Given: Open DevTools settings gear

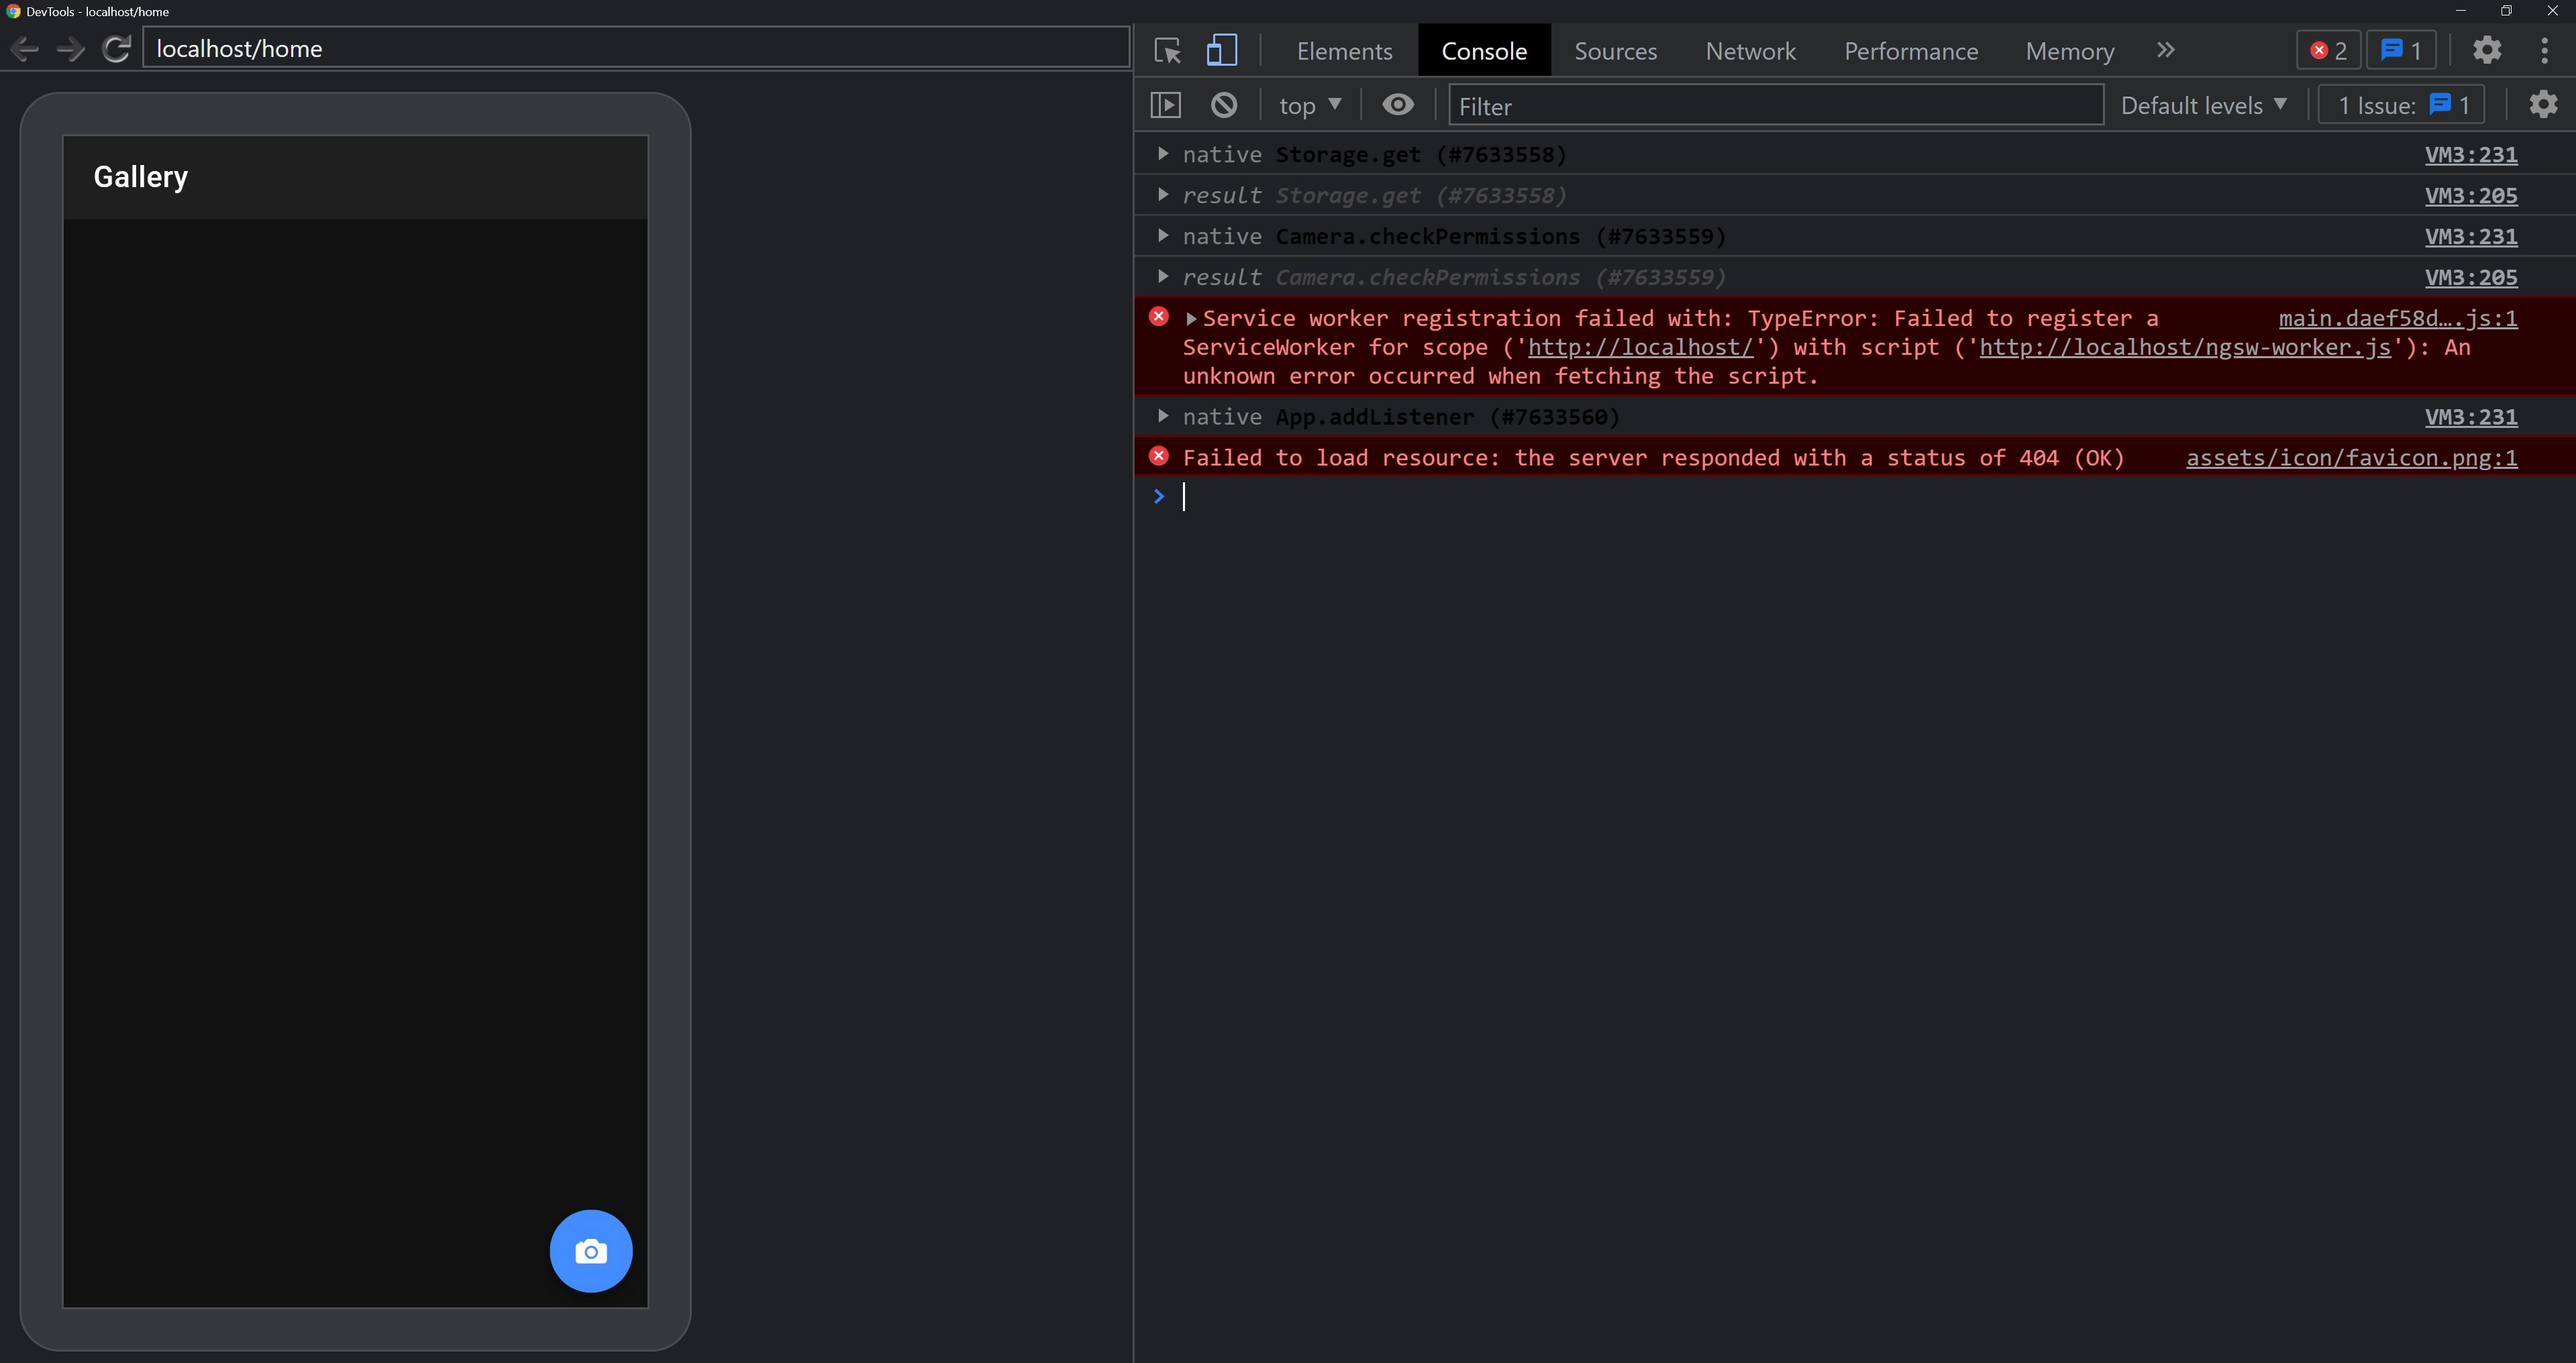Looking at the screenshot, I should coord(2487,50).
